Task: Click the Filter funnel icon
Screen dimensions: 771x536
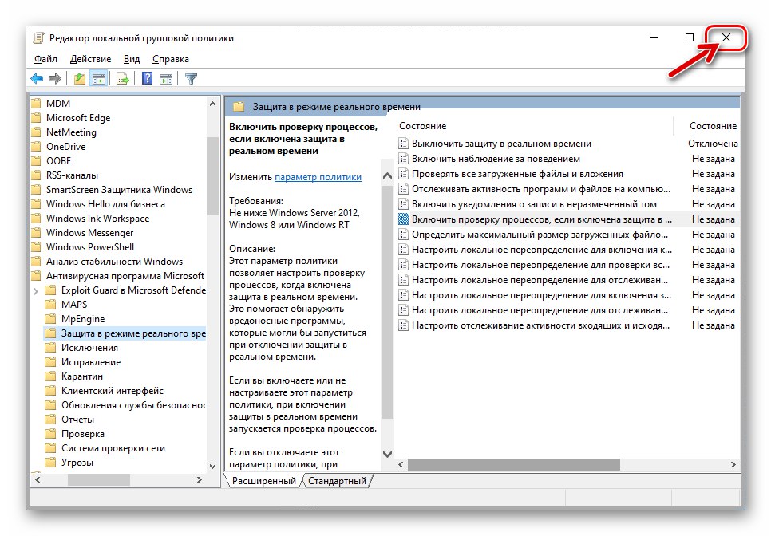Action: click(x=191, y=78)
